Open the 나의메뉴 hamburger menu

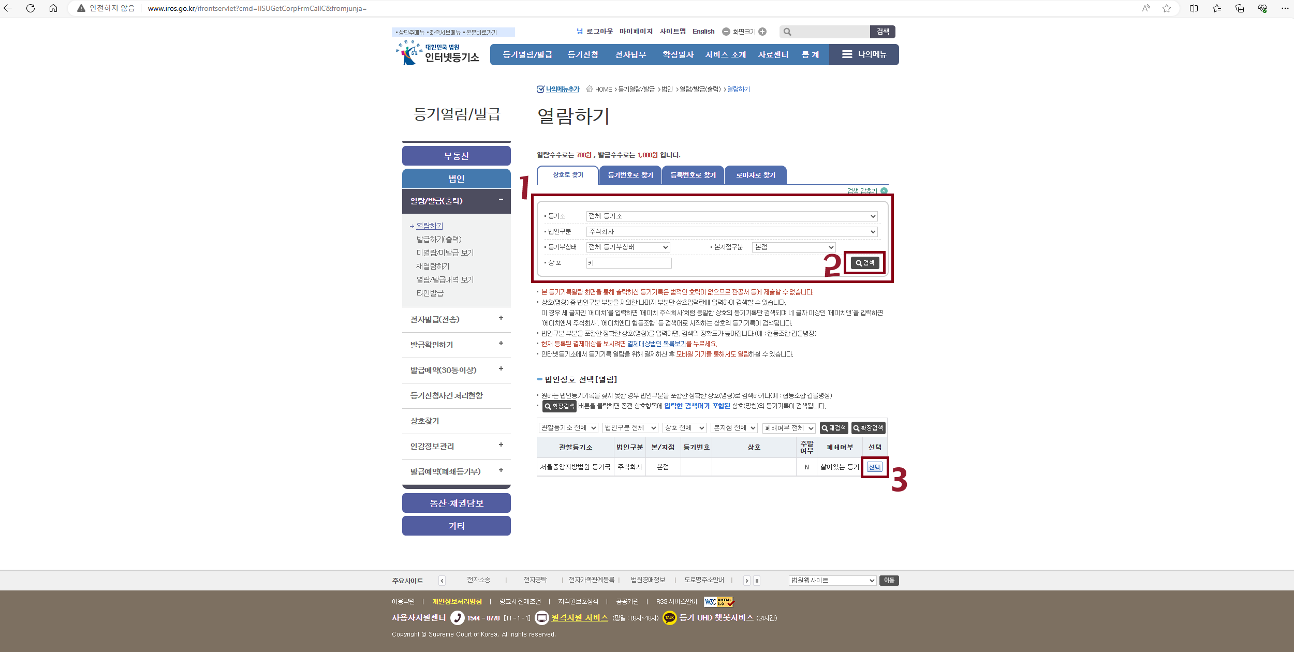[x=863, y=54]
